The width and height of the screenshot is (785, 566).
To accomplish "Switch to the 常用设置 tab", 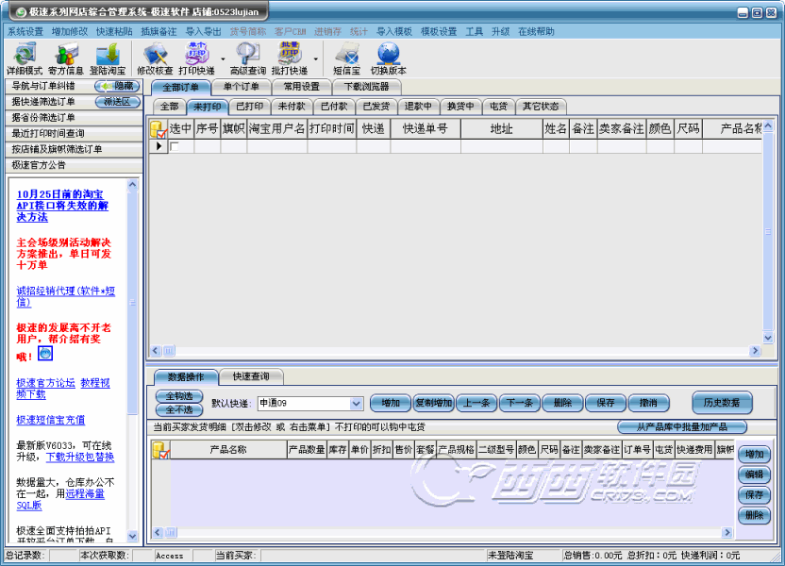I will [301, 87].
